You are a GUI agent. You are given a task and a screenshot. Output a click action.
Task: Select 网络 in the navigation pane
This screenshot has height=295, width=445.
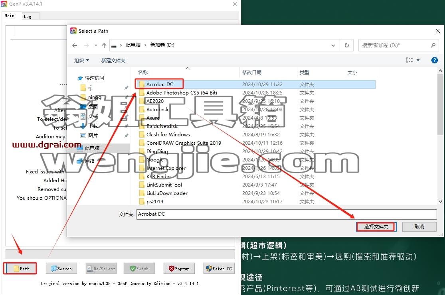90,161
